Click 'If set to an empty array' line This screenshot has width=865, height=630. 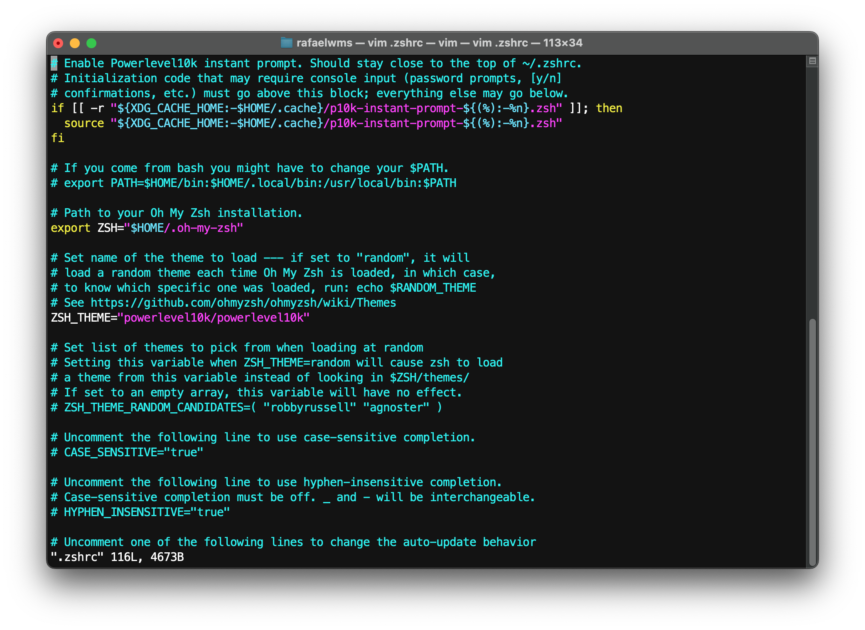coord(256,392)
